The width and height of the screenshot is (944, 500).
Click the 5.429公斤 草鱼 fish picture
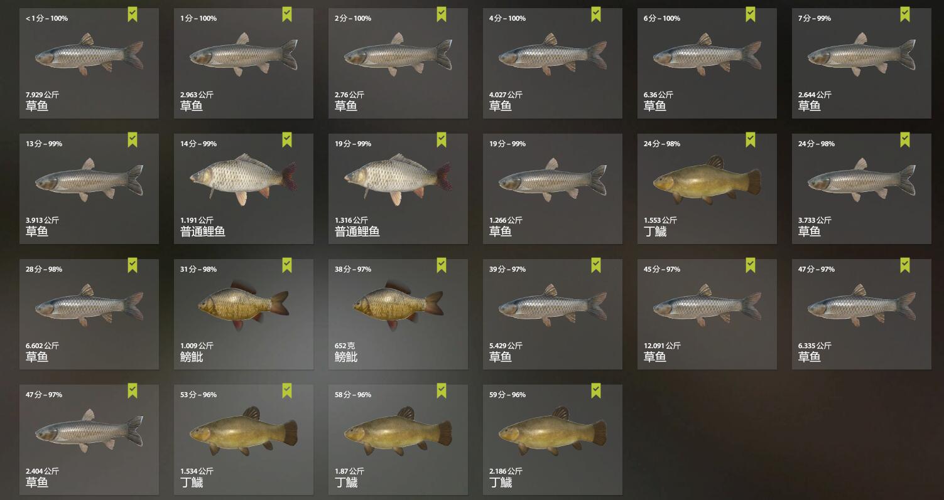tap(553, 306)
